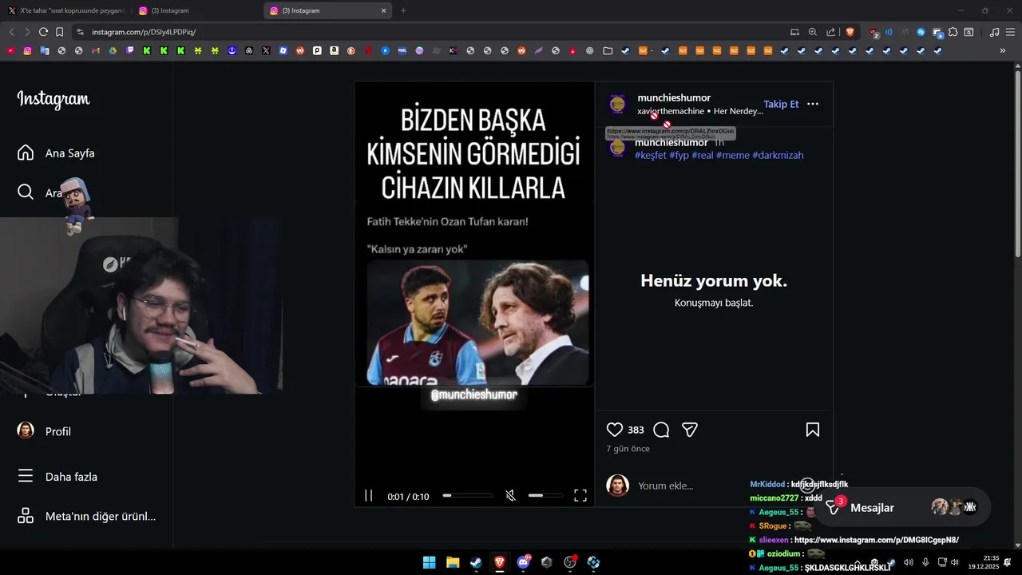This screenshot has width=1022, height=575.
Task: Open the #meme hashtag
Action: [x=733, y=155]
